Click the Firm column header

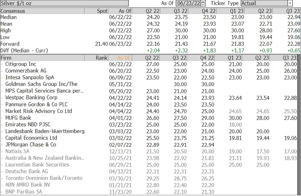42,58
